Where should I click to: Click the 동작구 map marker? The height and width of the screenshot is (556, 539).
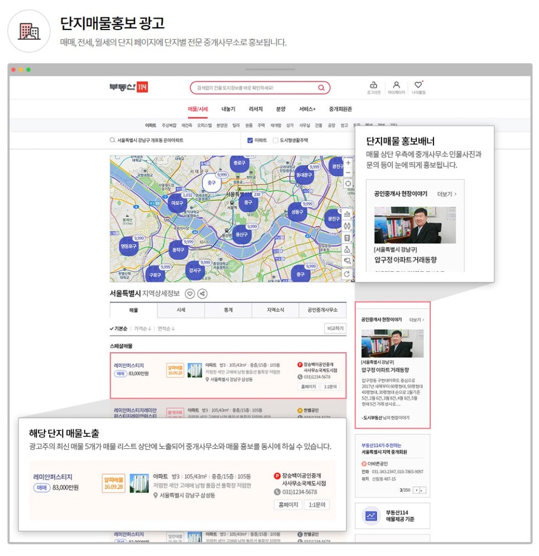(178, 250)
